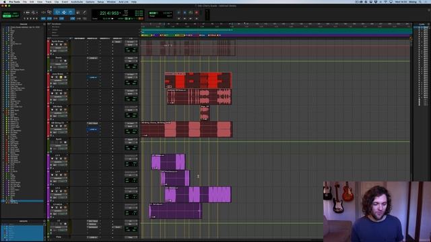The width and height of the screenshot is (431, 242).
Task: Click the main counter time display
Action: tap(109, 13)
